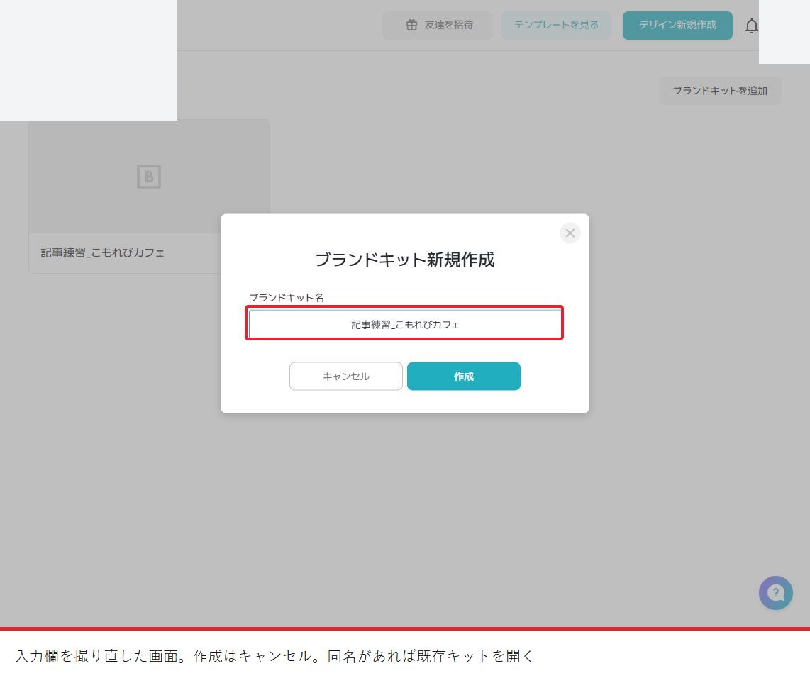Click the 友達を招待 button
The height and width of the screenshot is (683, 810).
(x=437, y=26)
